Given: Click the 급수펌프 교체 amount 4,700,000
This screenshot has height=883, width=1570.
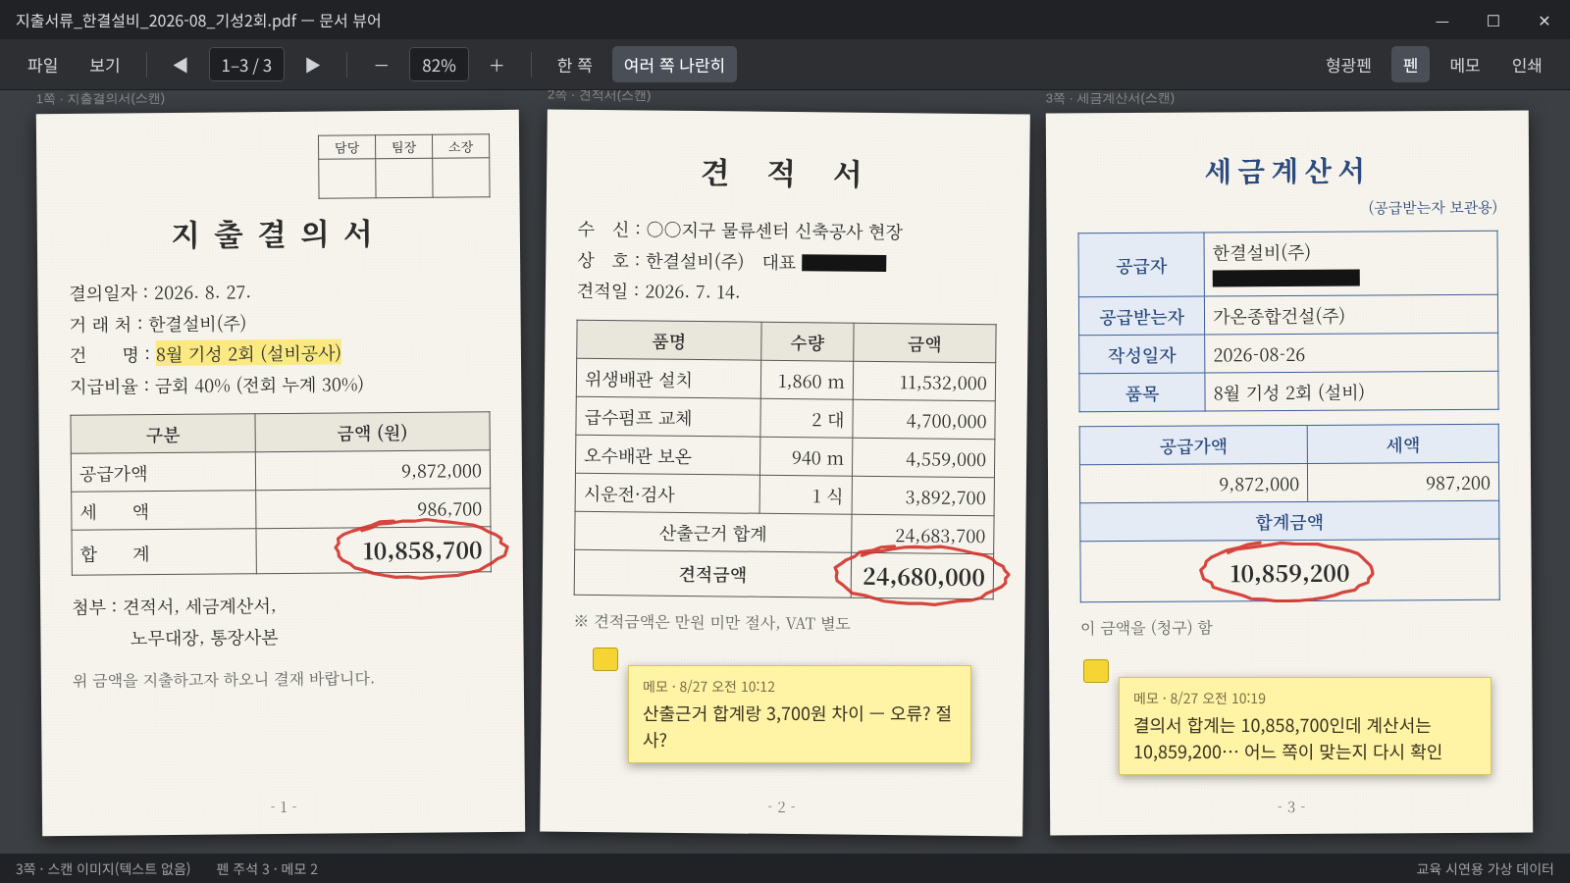Looking at the screenshot, I should tap(946, 421).
